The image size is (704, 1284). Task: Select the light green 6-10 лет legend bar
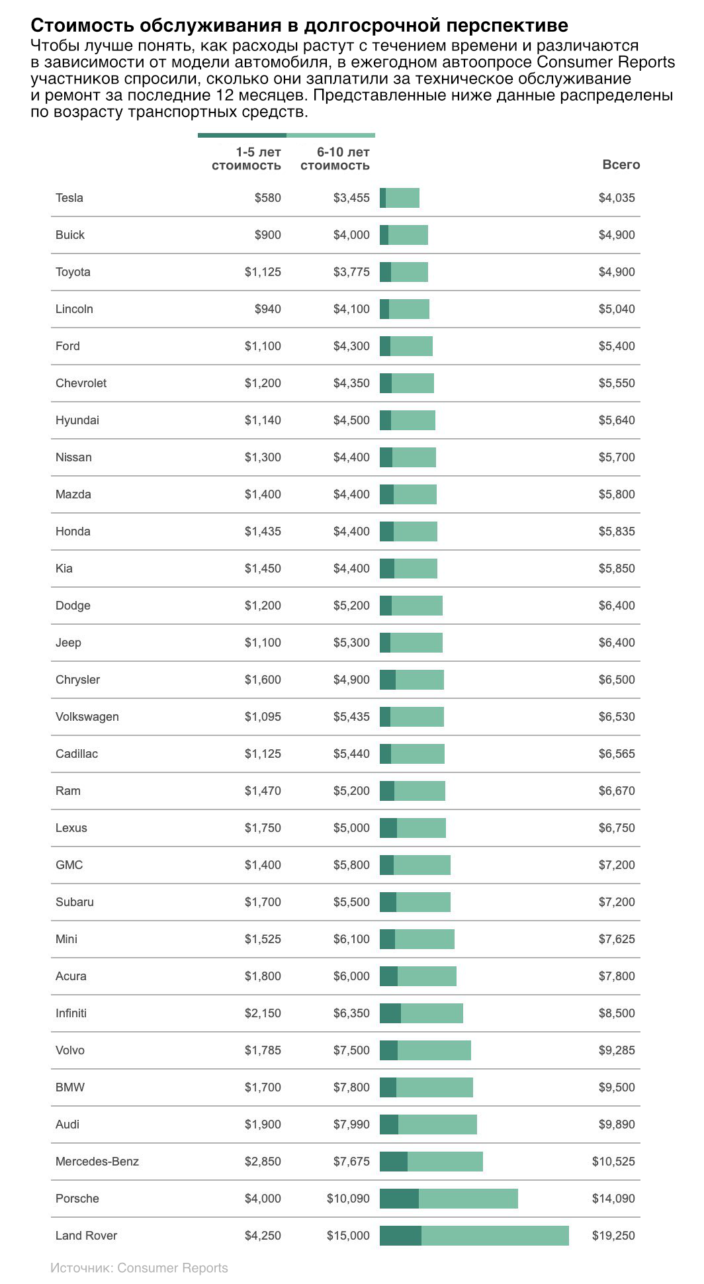(331, 135)
